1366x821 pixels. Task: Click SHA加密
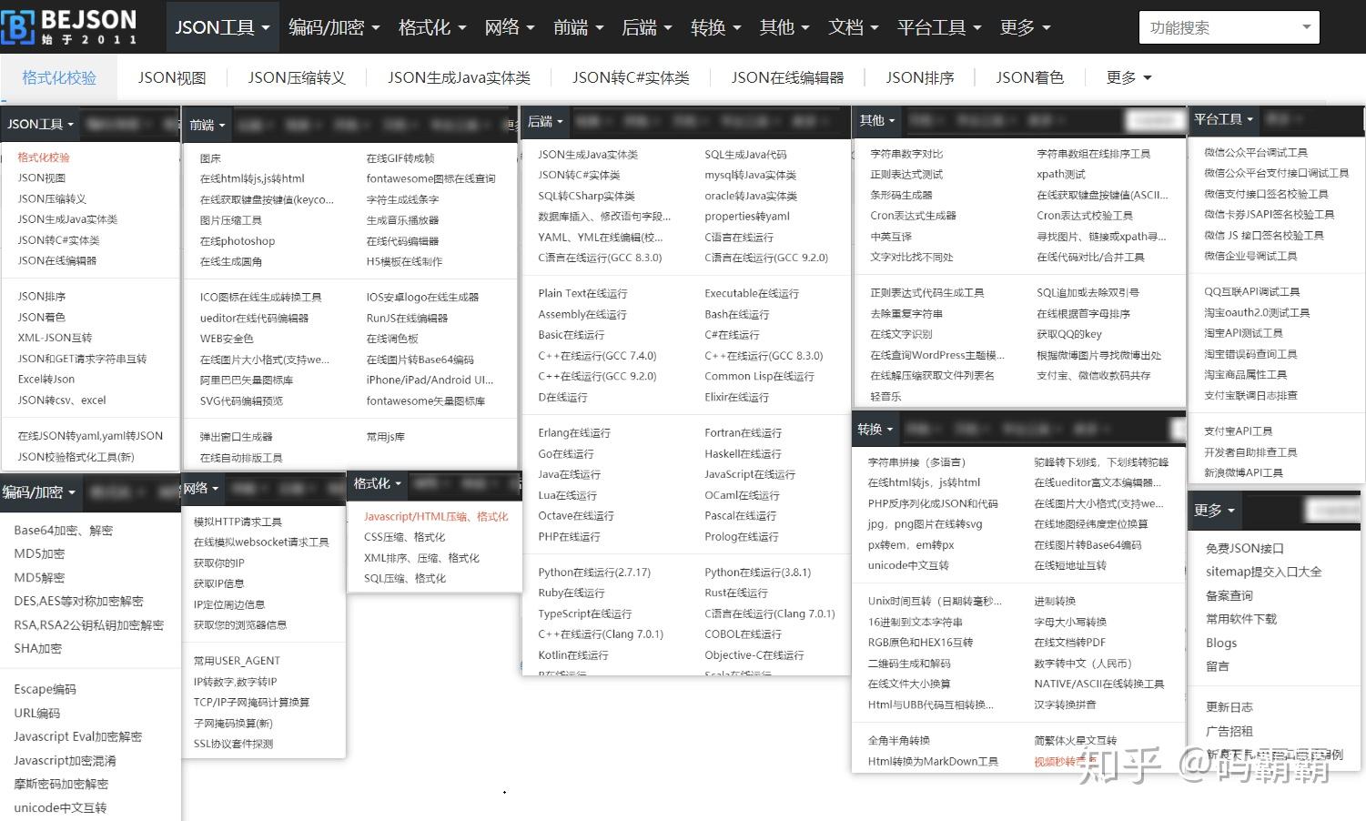click(x=38, y=649)
